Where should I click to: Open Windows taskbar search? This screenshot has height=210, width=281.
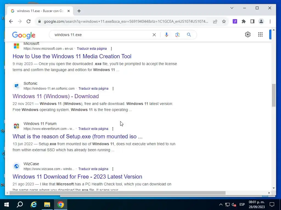[x=20, y=205]
